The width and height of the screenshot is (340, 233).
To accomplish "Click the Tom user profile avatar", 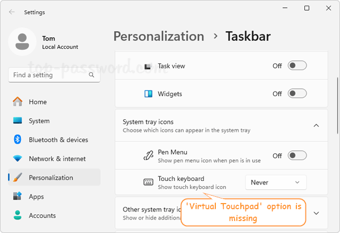I will (22, 42).
